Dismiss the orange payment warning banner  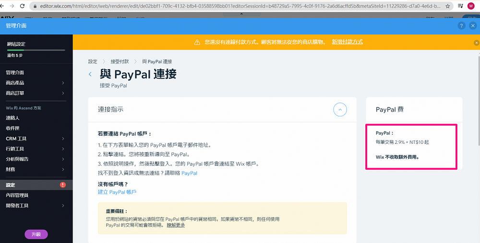[x=476, y=43]
